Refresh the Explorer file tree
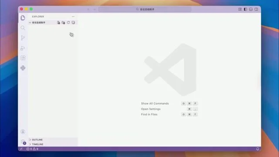The width and height of the screenshot is (279, 157). 68,23
